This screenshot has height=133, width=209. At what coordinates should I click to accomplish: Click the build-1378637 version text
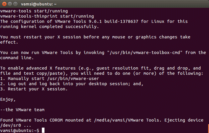[121, 22]
